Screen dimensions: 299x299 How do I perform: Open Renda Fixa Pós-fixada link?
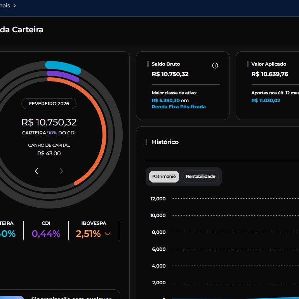click(179, 107)
